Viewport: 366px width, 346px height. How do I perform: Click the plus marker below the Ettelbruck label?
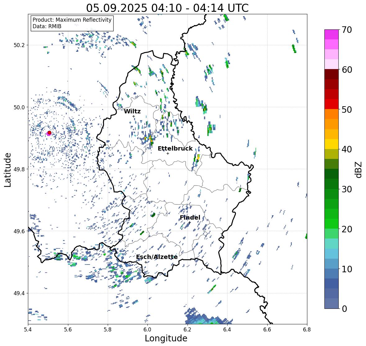168,153
